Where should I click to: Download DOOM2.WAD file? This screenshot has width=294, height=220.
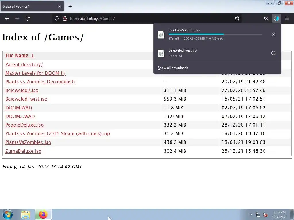click(x=20, y=116)
